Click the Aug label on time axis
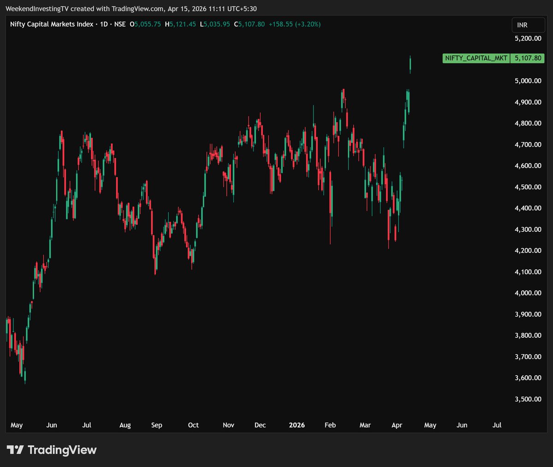 125,425
